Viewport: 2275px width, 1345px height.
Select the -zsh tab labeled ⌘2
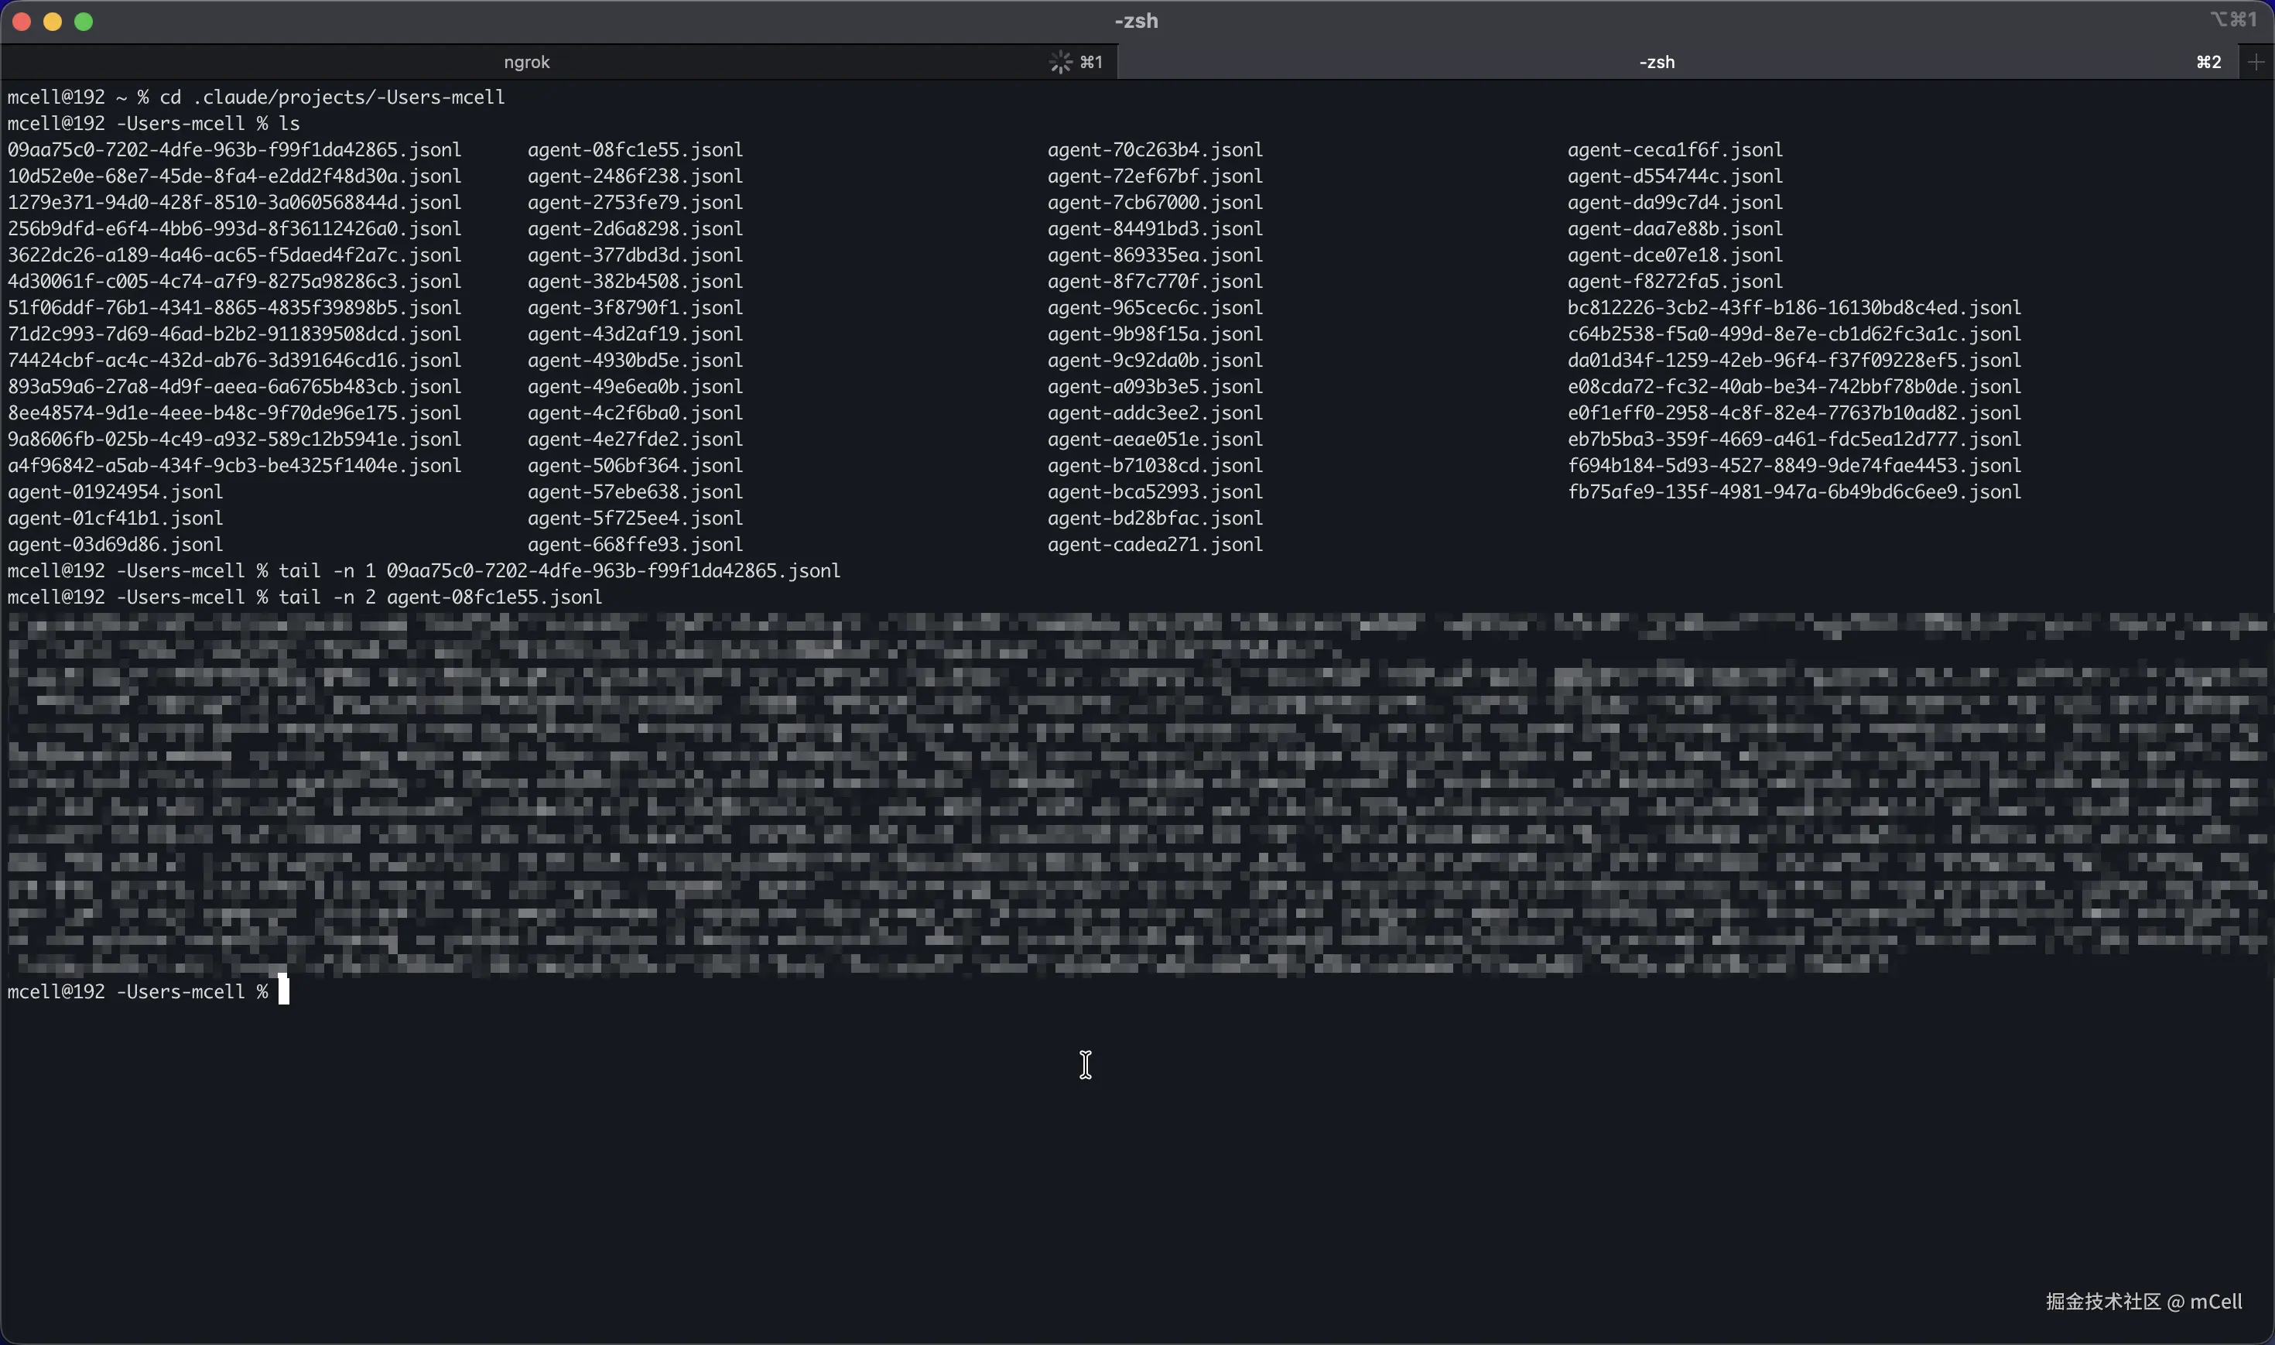pyautogui.click(x=1656, y=62)
